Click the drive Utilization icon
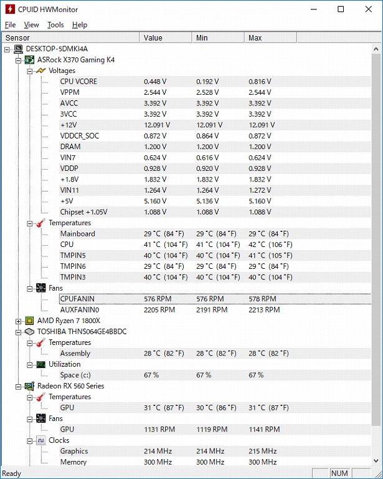 coord(41,364)
